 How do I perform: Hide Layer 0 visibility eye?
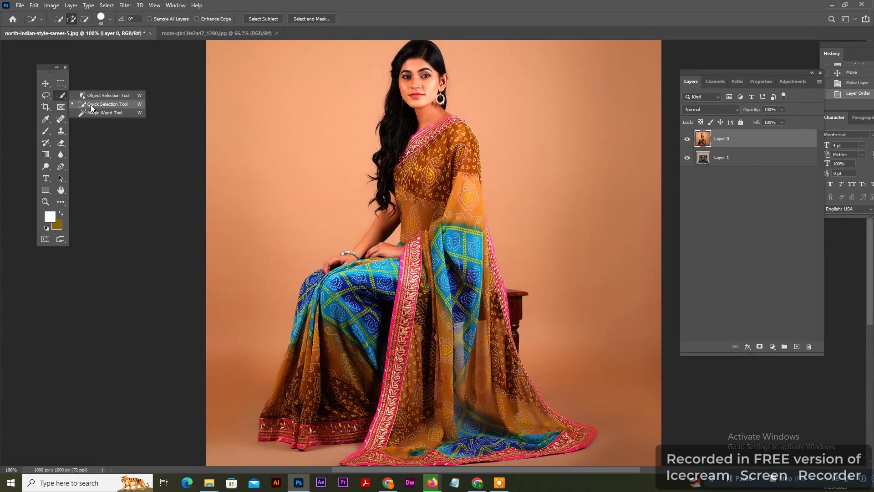[x=687, y=139]
